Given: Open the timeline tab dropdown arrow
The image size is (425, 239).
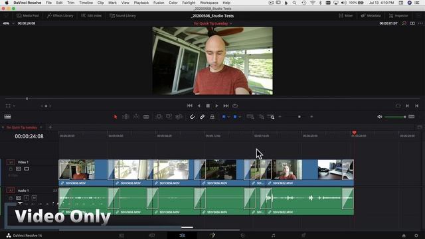Looking at the screenshot, I should pyautogui.click(x=41, y=127).
